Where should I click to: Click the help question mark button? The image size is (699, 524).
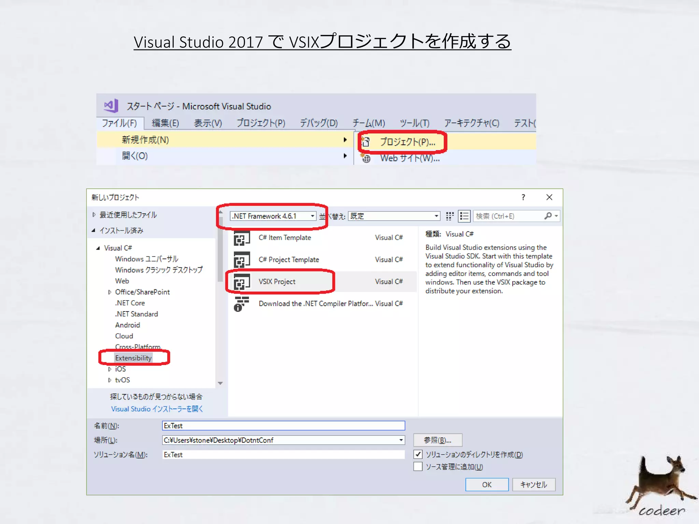point(523,197)
